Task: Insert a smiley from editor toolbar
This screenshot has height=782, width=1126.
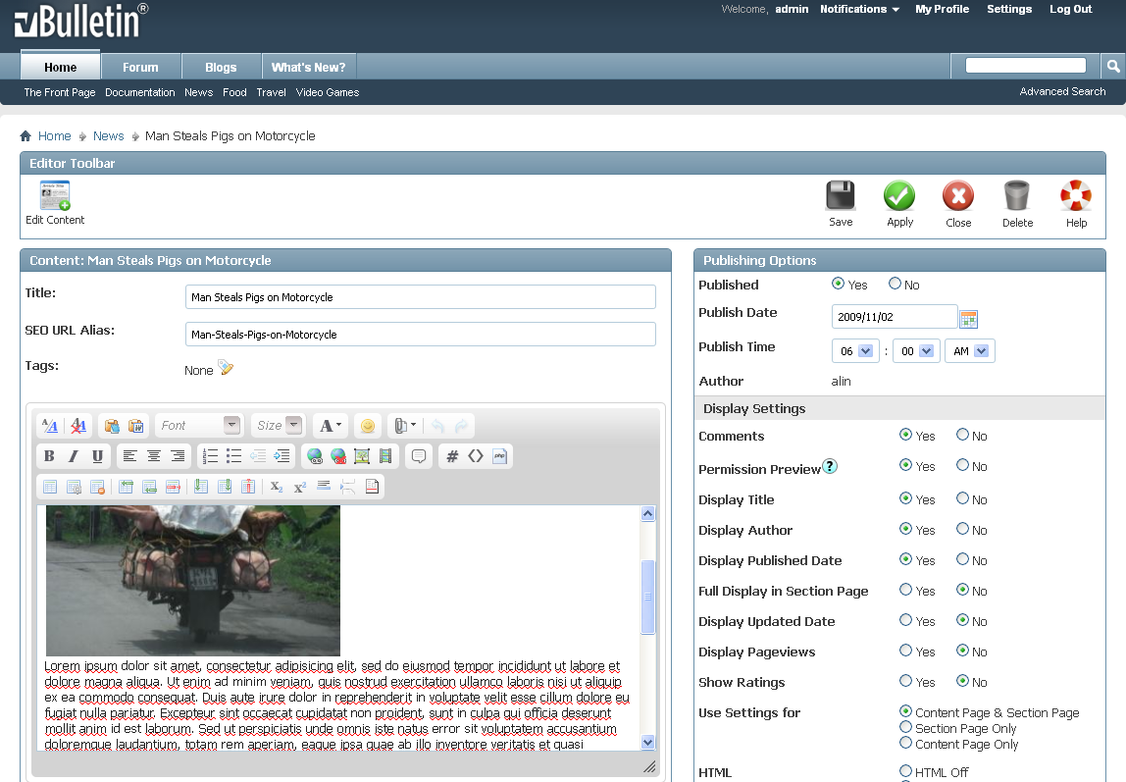Action: (x=368, y=426)
